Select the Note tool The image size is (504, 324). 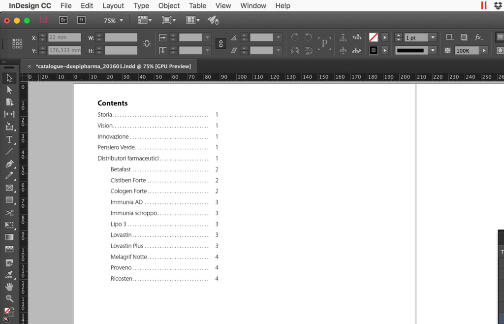point(9,263)
